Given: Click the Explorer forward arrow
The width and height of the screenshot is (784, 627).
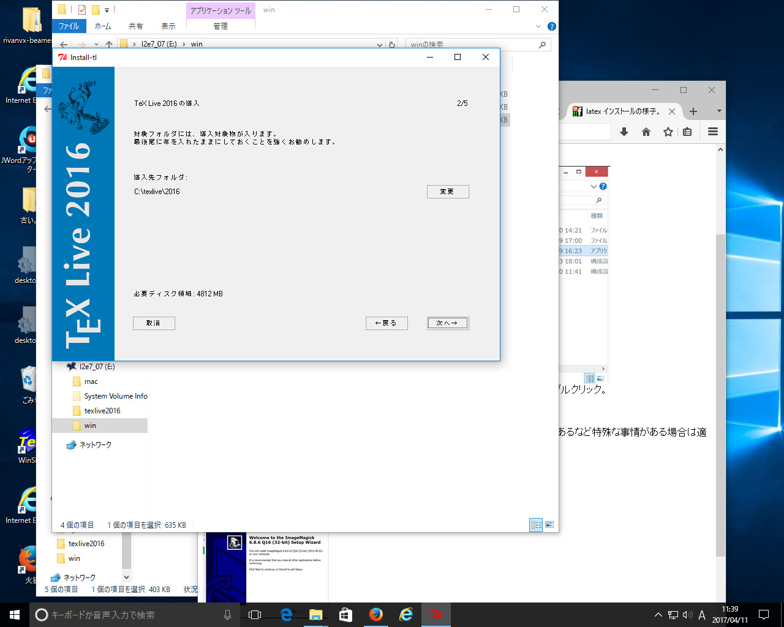Looking at the screenshot, I should click(x=81, y=44).
